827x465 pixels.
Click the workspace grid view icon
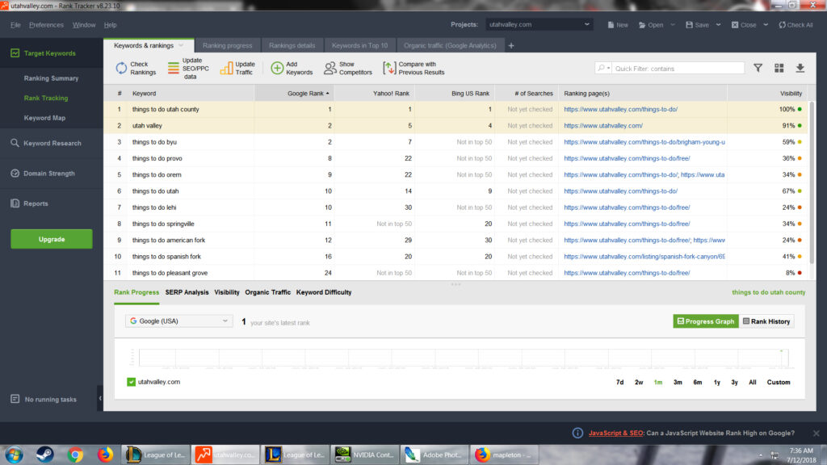tap(779, 68)
